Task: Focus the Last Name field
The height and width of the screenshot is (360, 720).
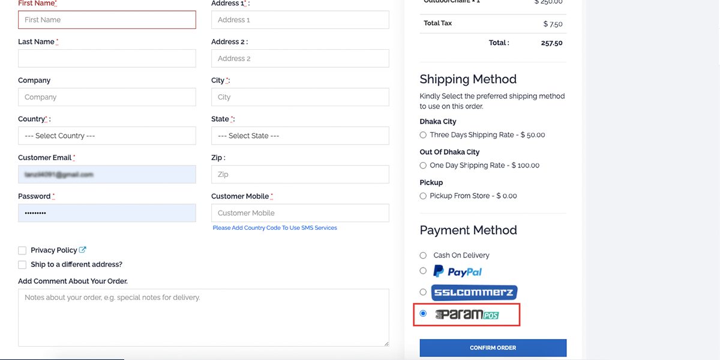Action: pos(107,58)
